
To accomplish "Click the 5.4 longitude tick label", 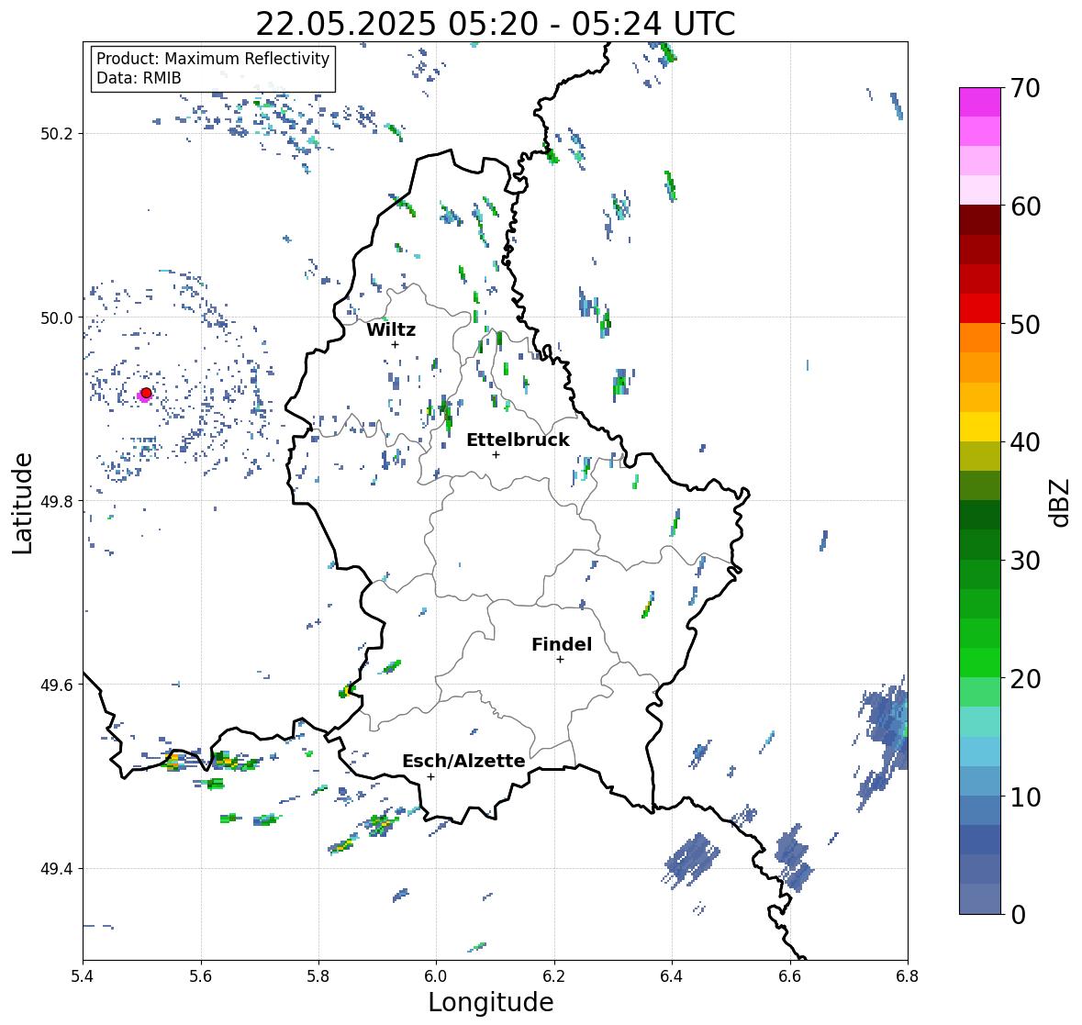I will (x=83, y=976).
